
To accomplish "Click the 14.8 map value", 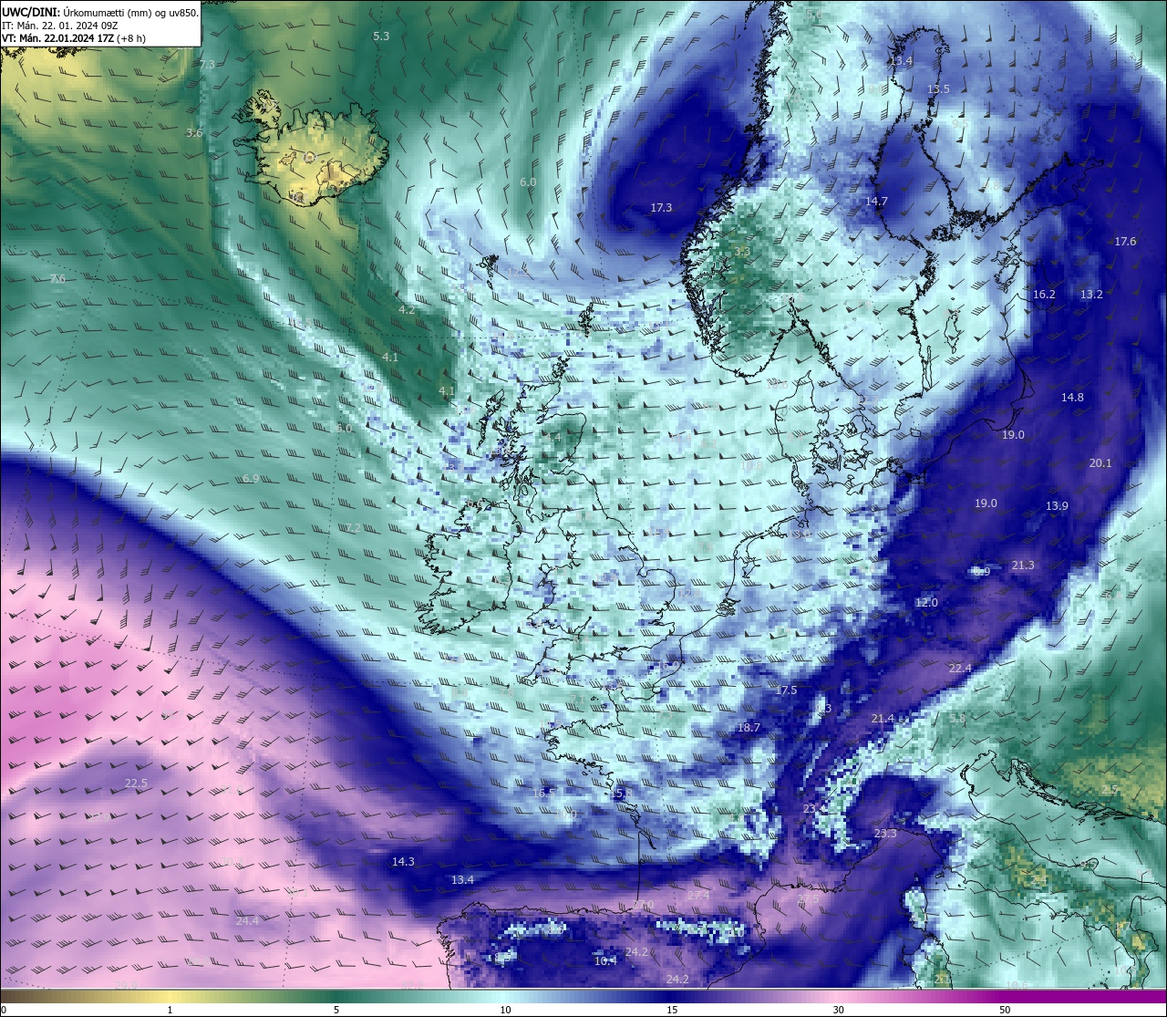I will (x=1072, y=398).
